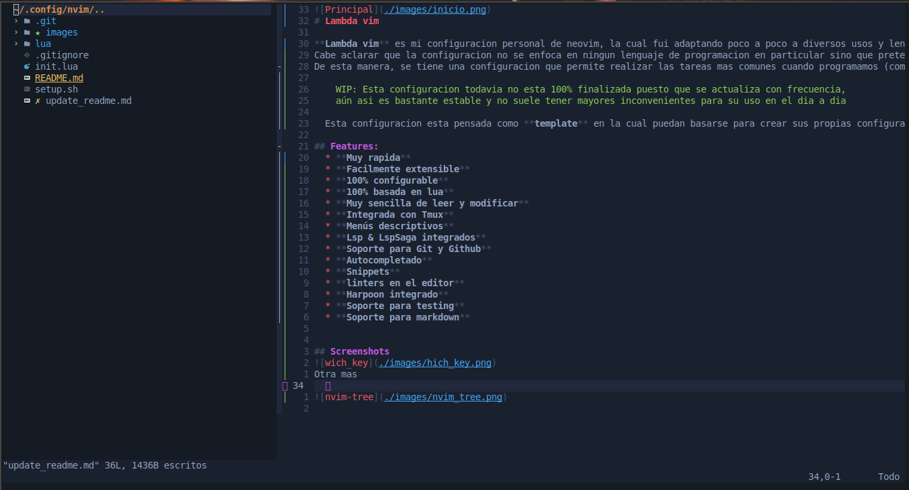Click the cursor position '34,0-1' ruler
909x490 pixels.
pos(824,477)
